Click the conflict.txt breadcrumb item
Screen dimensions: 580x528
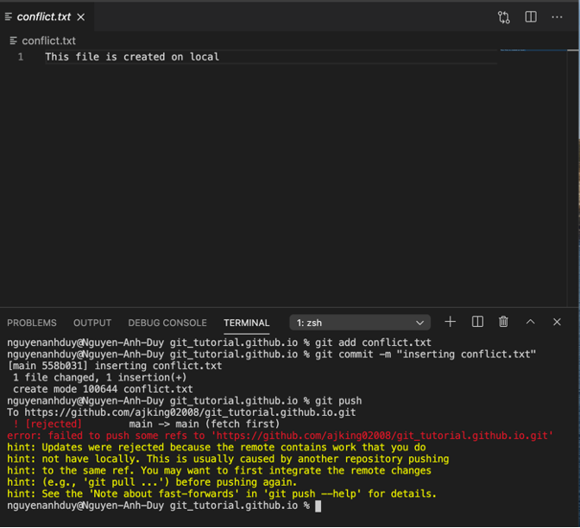coord(48,41)
